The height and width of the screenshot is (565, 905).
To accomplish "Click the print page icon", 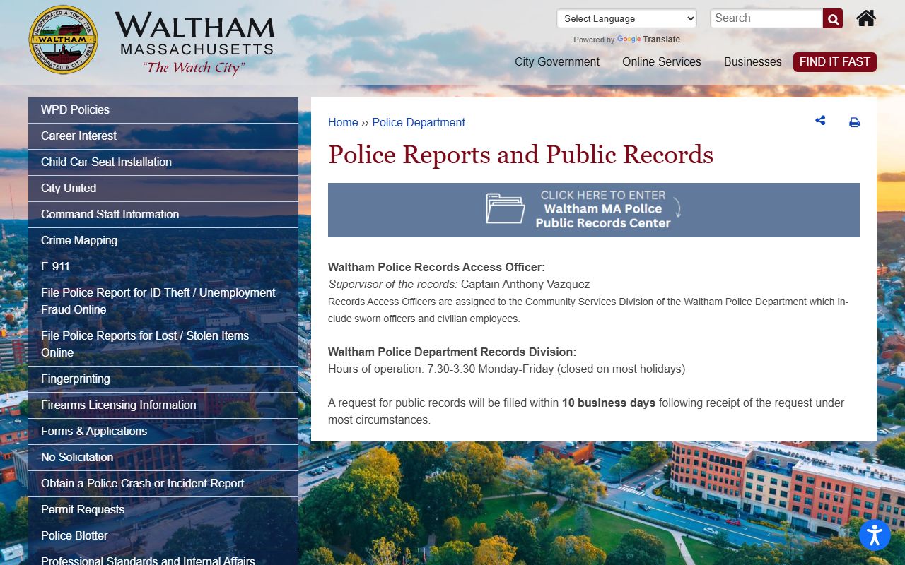I will (x=854, y=122).
